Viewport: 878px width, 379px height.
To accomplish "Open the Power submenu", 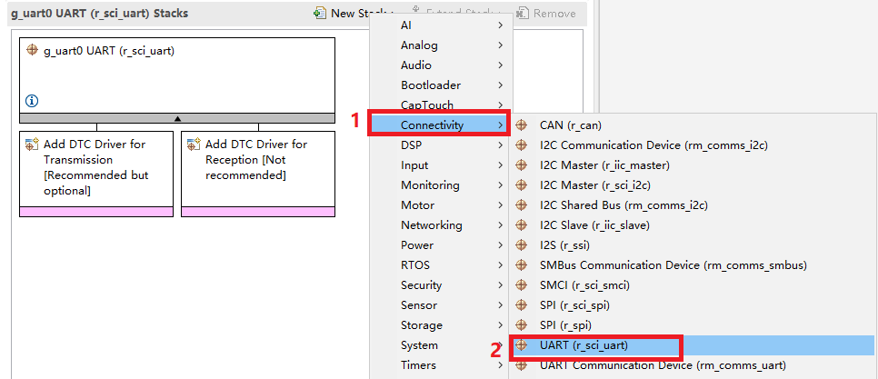I will pyautogui.click(x=441, y=245).
